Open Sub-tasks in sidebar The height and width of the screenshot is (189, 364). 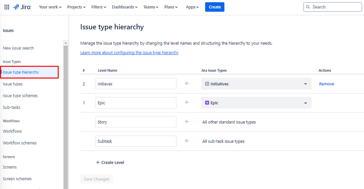12,107
